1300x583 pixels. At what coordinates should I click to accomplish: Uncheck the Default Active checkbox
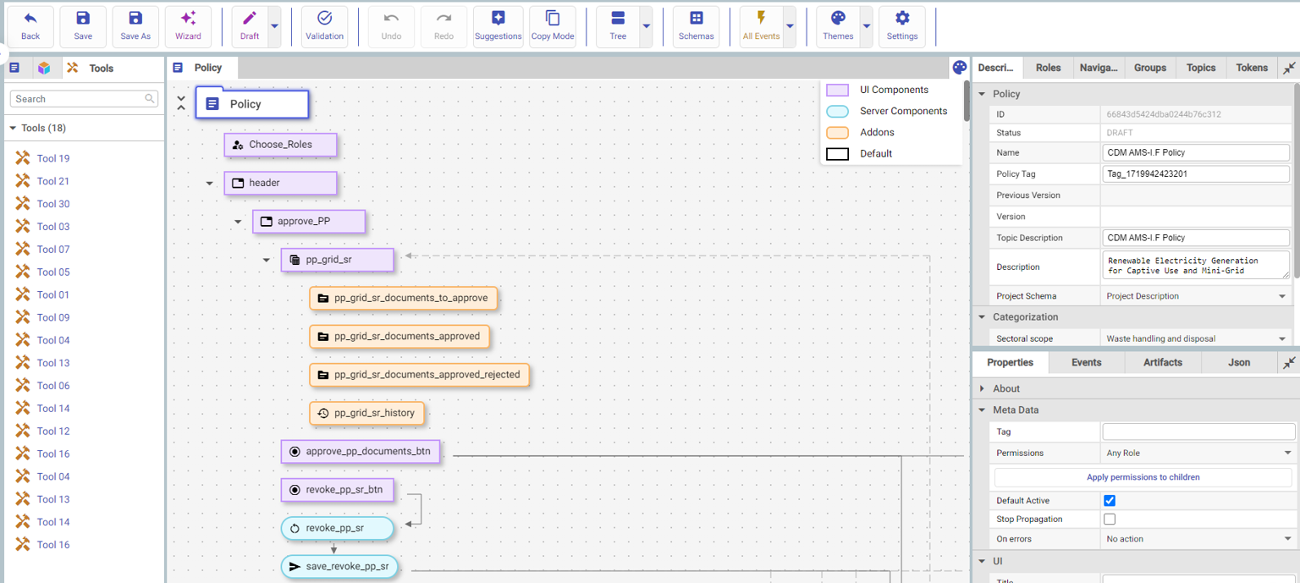point(1110,501)
